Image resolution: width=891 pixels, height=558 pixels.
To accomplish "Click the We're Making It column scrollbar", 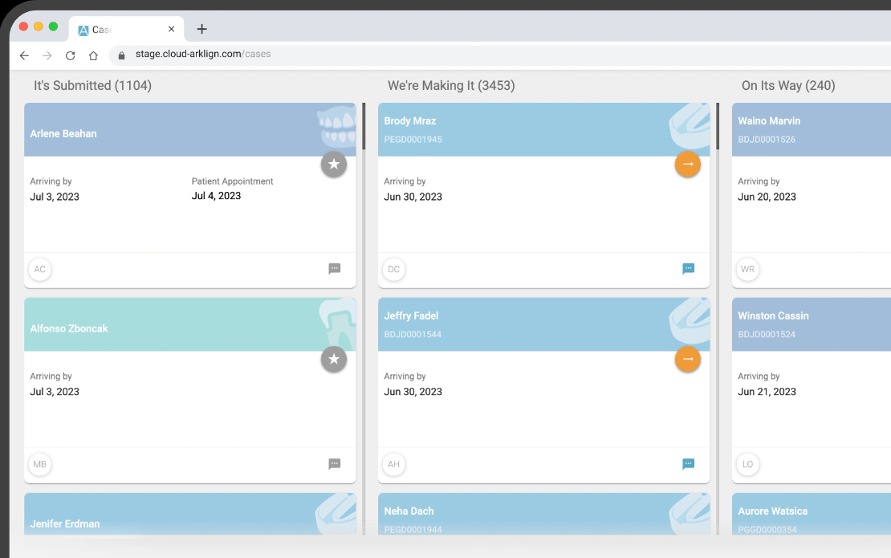I will (718, 126).
